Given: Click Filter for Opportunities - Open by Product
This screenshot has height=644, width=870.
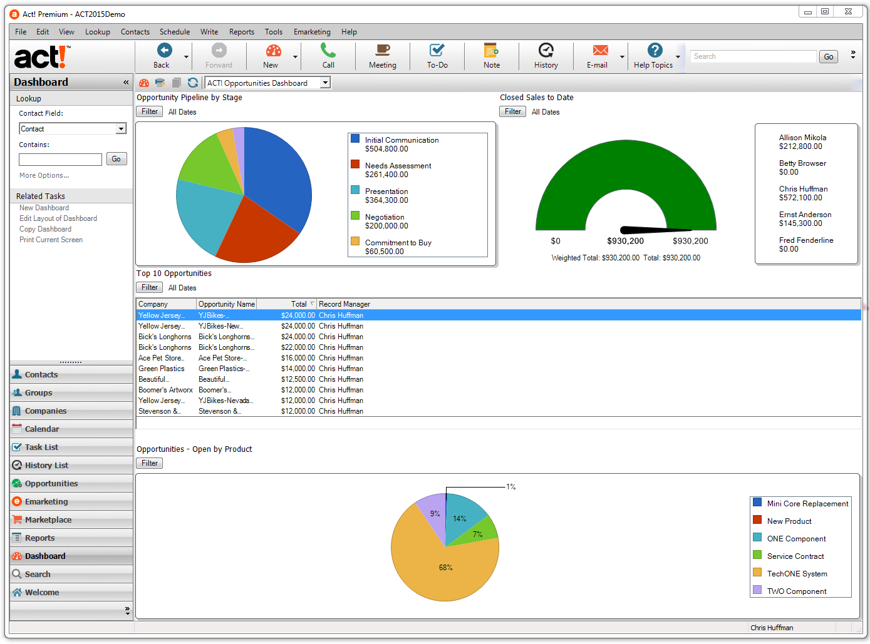Looking at the screenshot, I should pyautogui.click(x=150, y=463).
